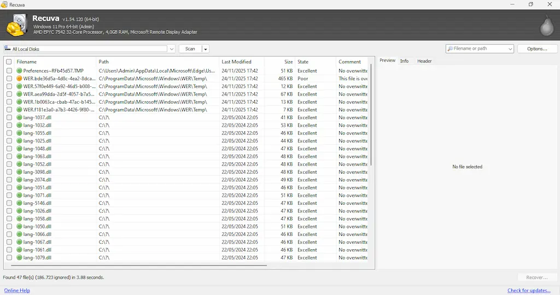Switch to the Header tab

[424, 61]
